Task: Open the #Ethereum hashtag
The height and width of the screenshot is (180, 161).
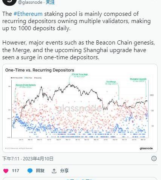Action: pos(28,14)
